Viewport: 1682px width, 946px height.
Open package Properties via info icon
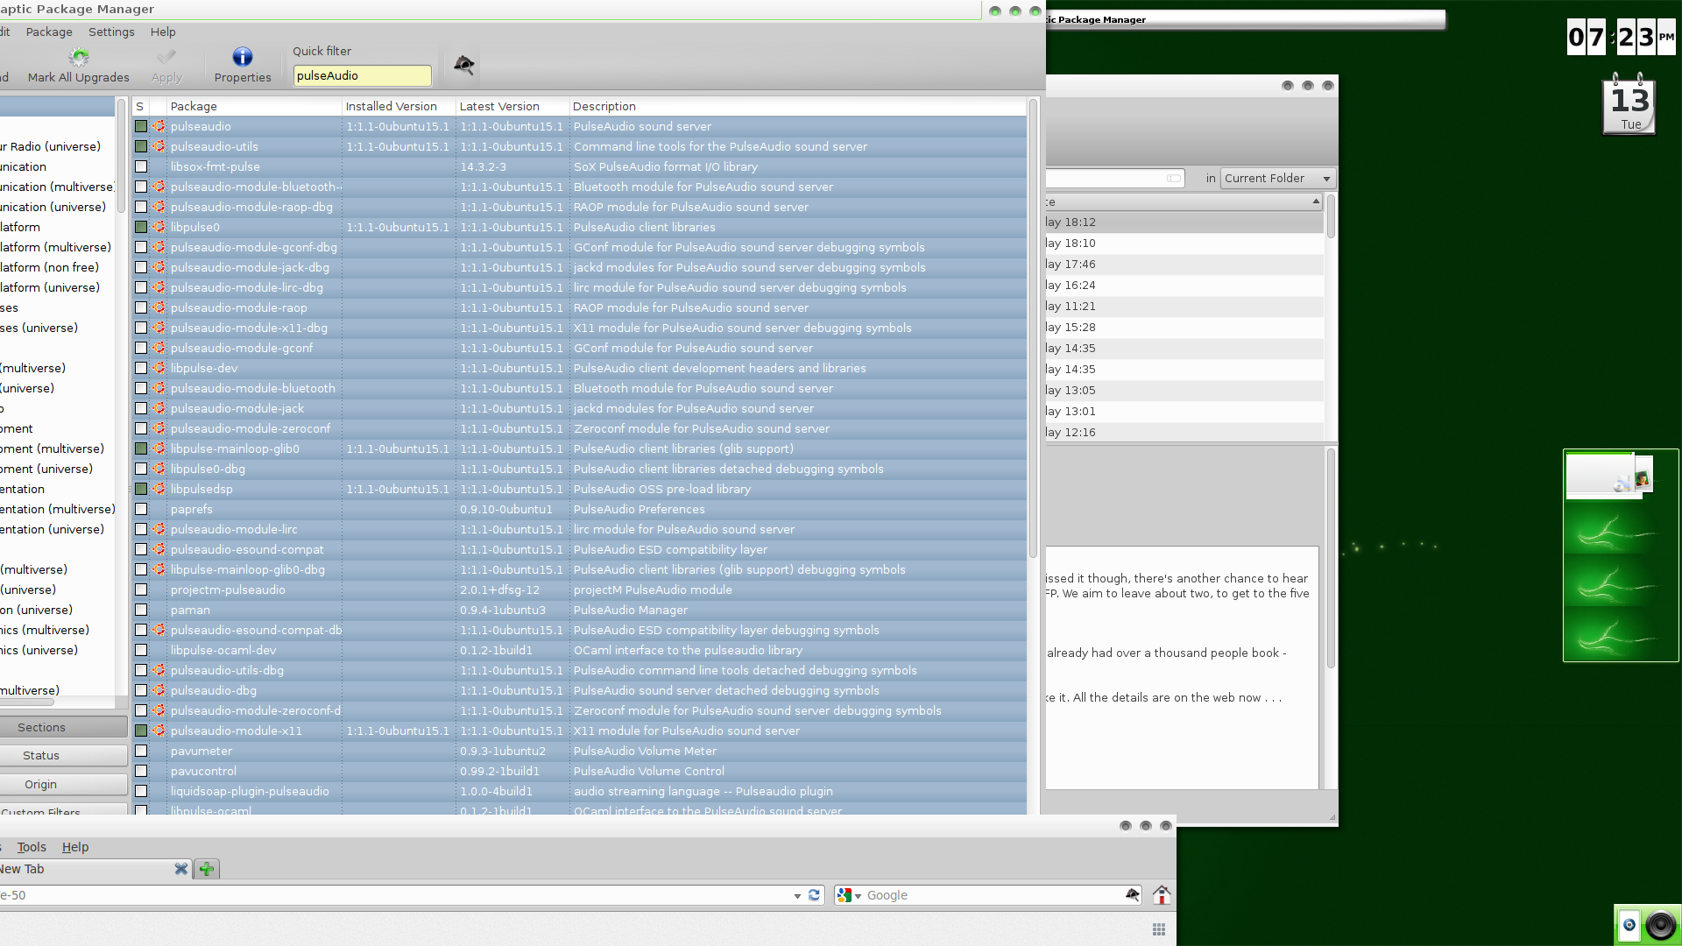(242, 58)
